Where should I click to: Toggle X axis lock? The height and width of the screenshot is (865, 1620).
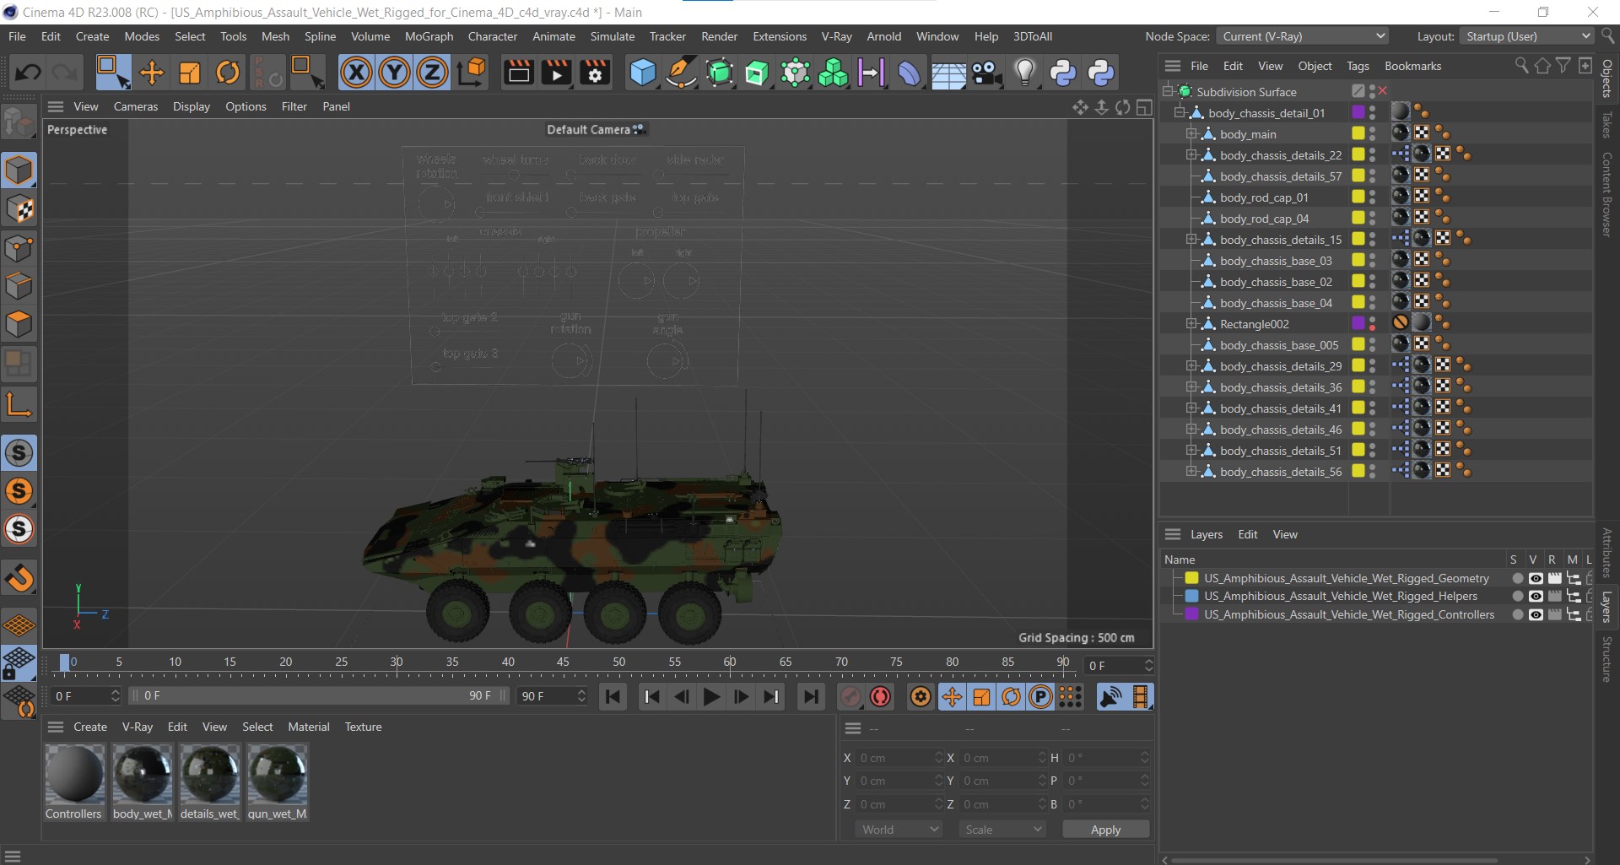pyautogui.click(x=356, y=73)
